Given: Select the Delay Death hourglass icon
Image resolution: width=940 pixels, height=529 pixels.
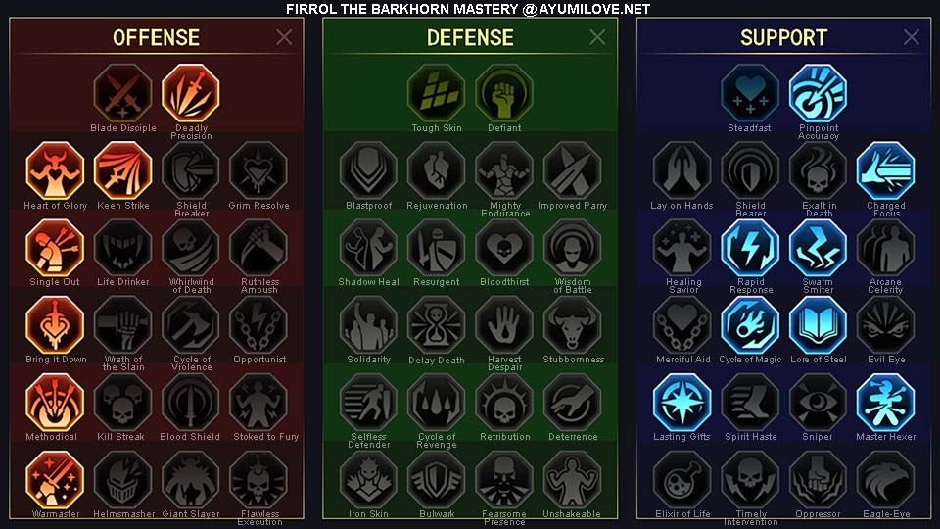Looking at the screenshot, I should (x=437, y=325).
